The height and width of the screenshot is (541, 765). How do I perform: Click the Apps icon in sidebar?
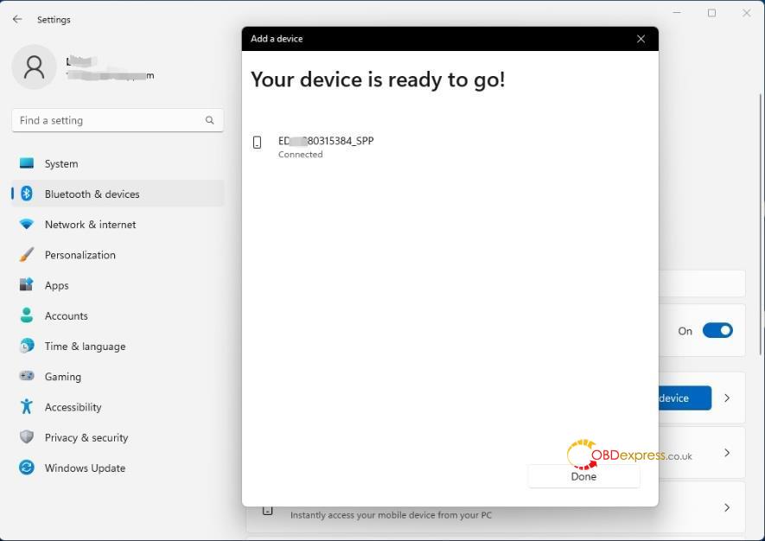tap(27, 285)
